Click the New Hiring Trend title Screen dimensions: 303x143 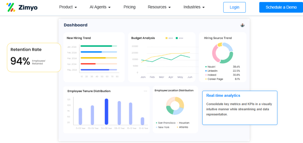(x=79, y=38)
